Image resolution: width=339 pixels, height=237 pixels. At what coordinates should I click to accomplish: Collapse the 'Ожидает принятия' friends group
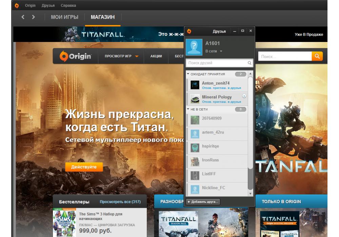pos(188,74)
